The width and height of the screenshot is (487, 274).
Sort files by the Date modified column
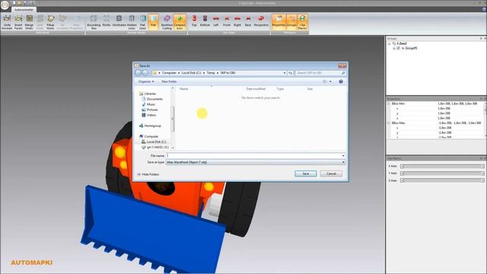click(256, 89)
